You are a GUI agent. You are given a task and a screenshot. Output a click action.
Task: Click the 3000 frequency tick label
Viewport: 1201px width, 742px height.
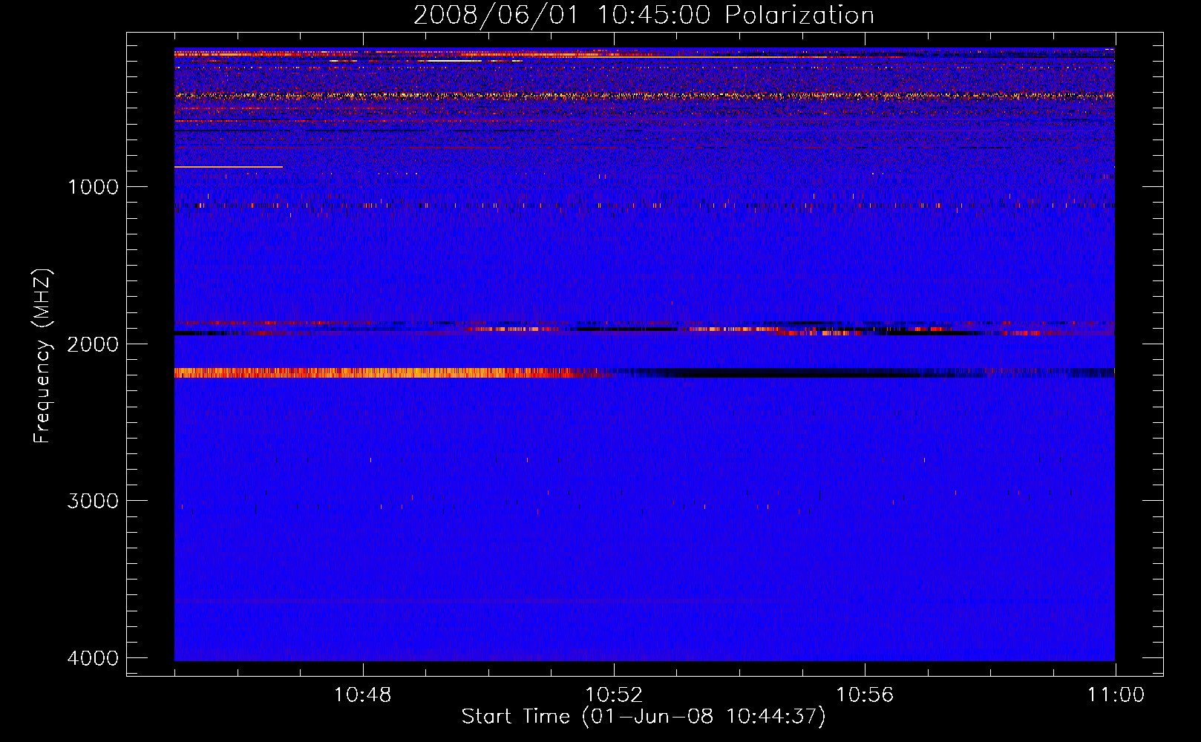[x=93, y=501]
